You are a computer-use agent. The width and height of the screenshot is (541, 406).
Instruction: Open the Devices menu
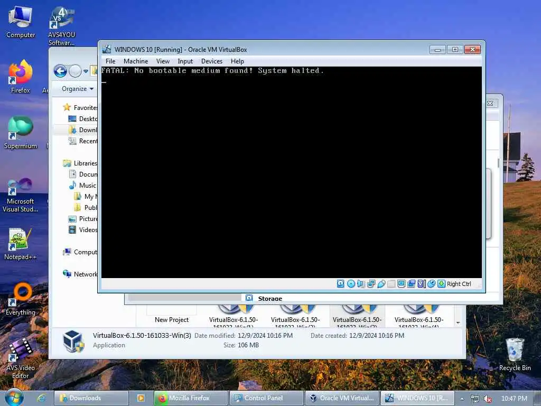coord(212,61)
